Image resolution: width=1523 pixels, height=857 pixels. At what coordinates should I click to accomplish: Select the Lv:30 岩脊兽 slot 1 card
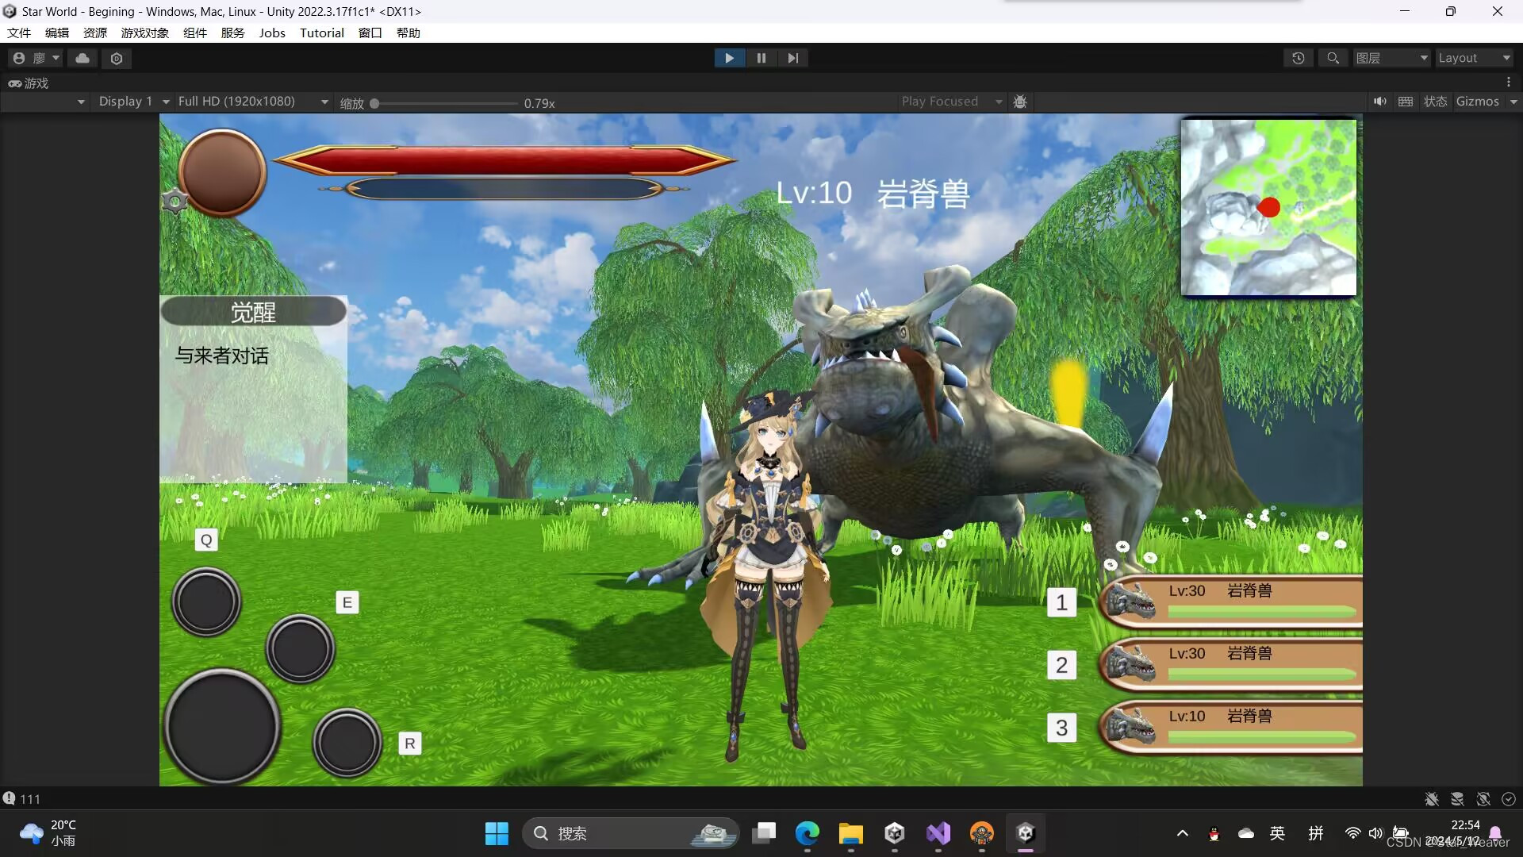(x=1231, y=601)
